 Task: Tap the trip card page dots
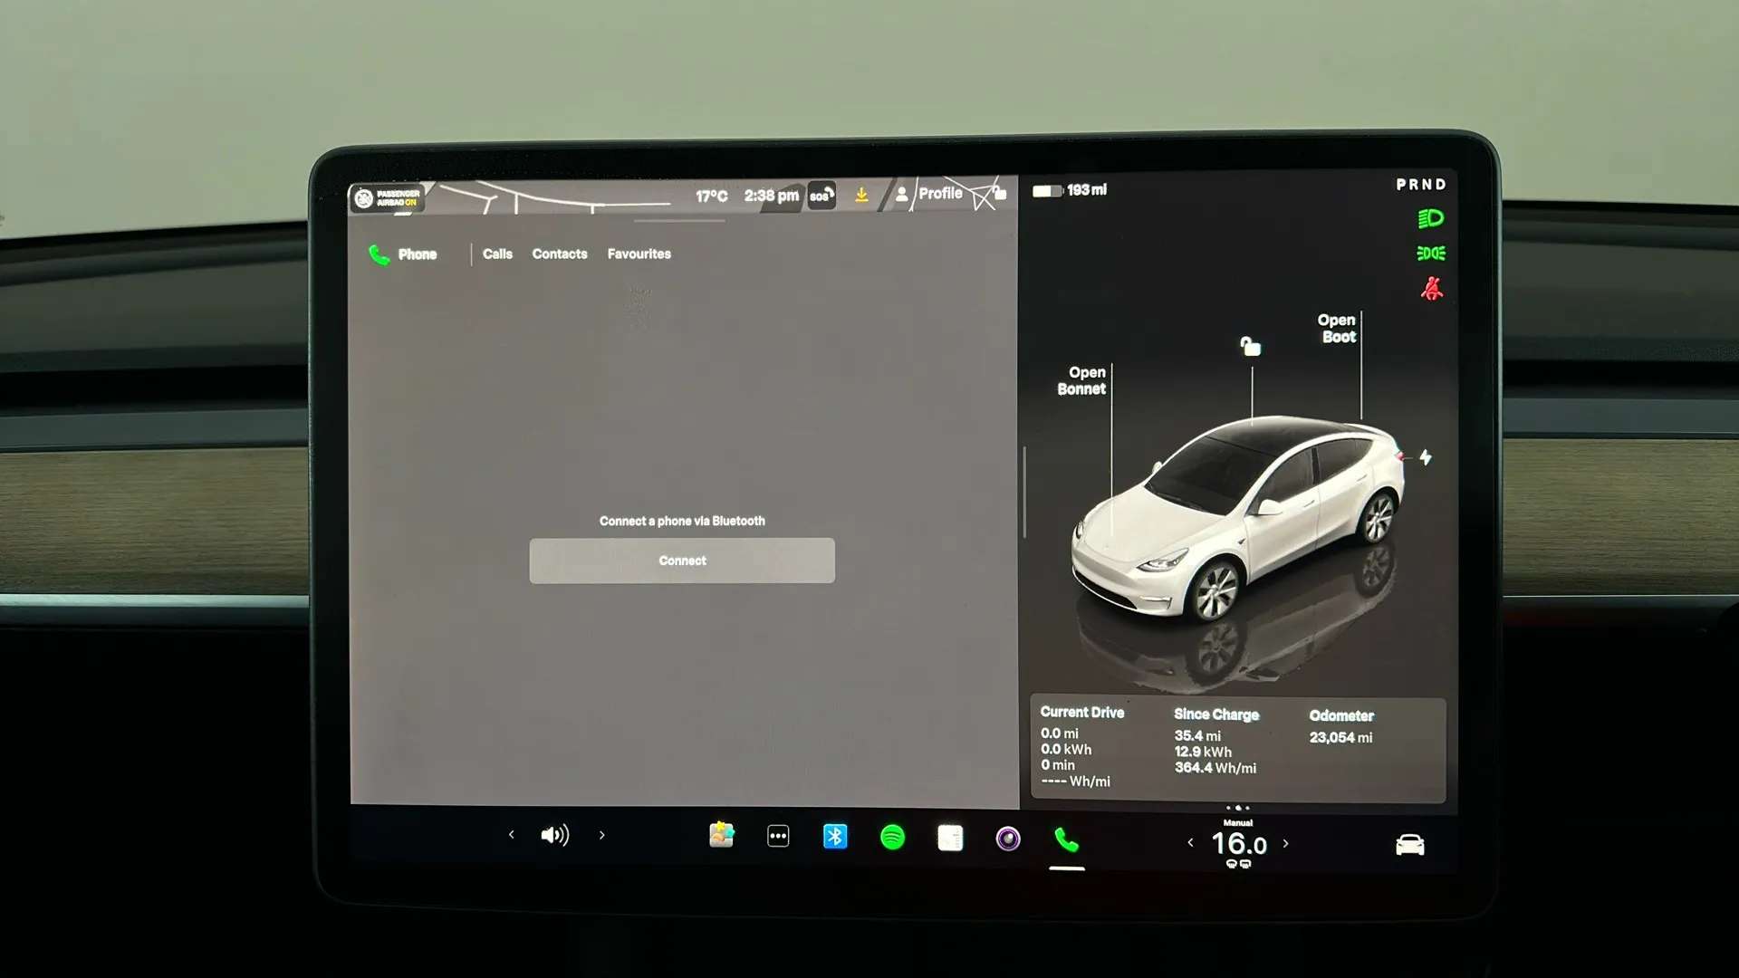click(1238, 808)
